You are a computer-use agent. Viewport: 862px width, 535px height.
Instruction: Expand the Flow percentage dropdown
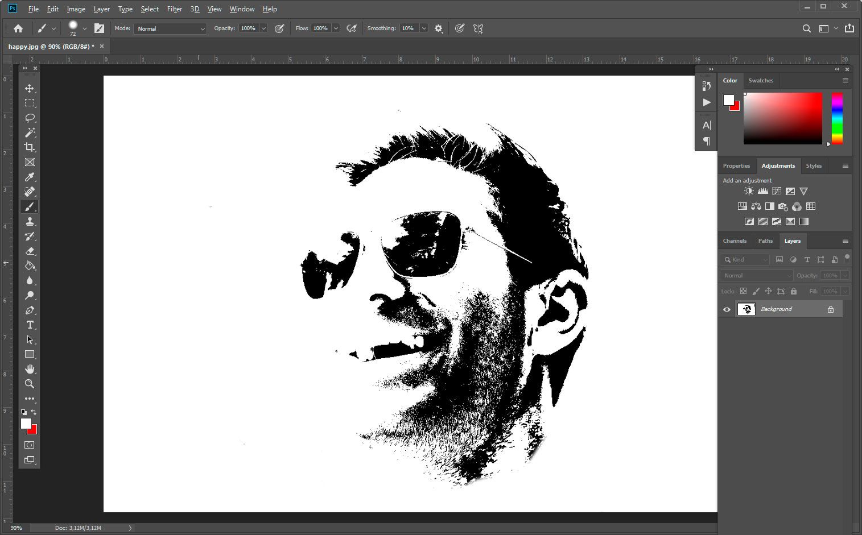click(x=335, y=28)
